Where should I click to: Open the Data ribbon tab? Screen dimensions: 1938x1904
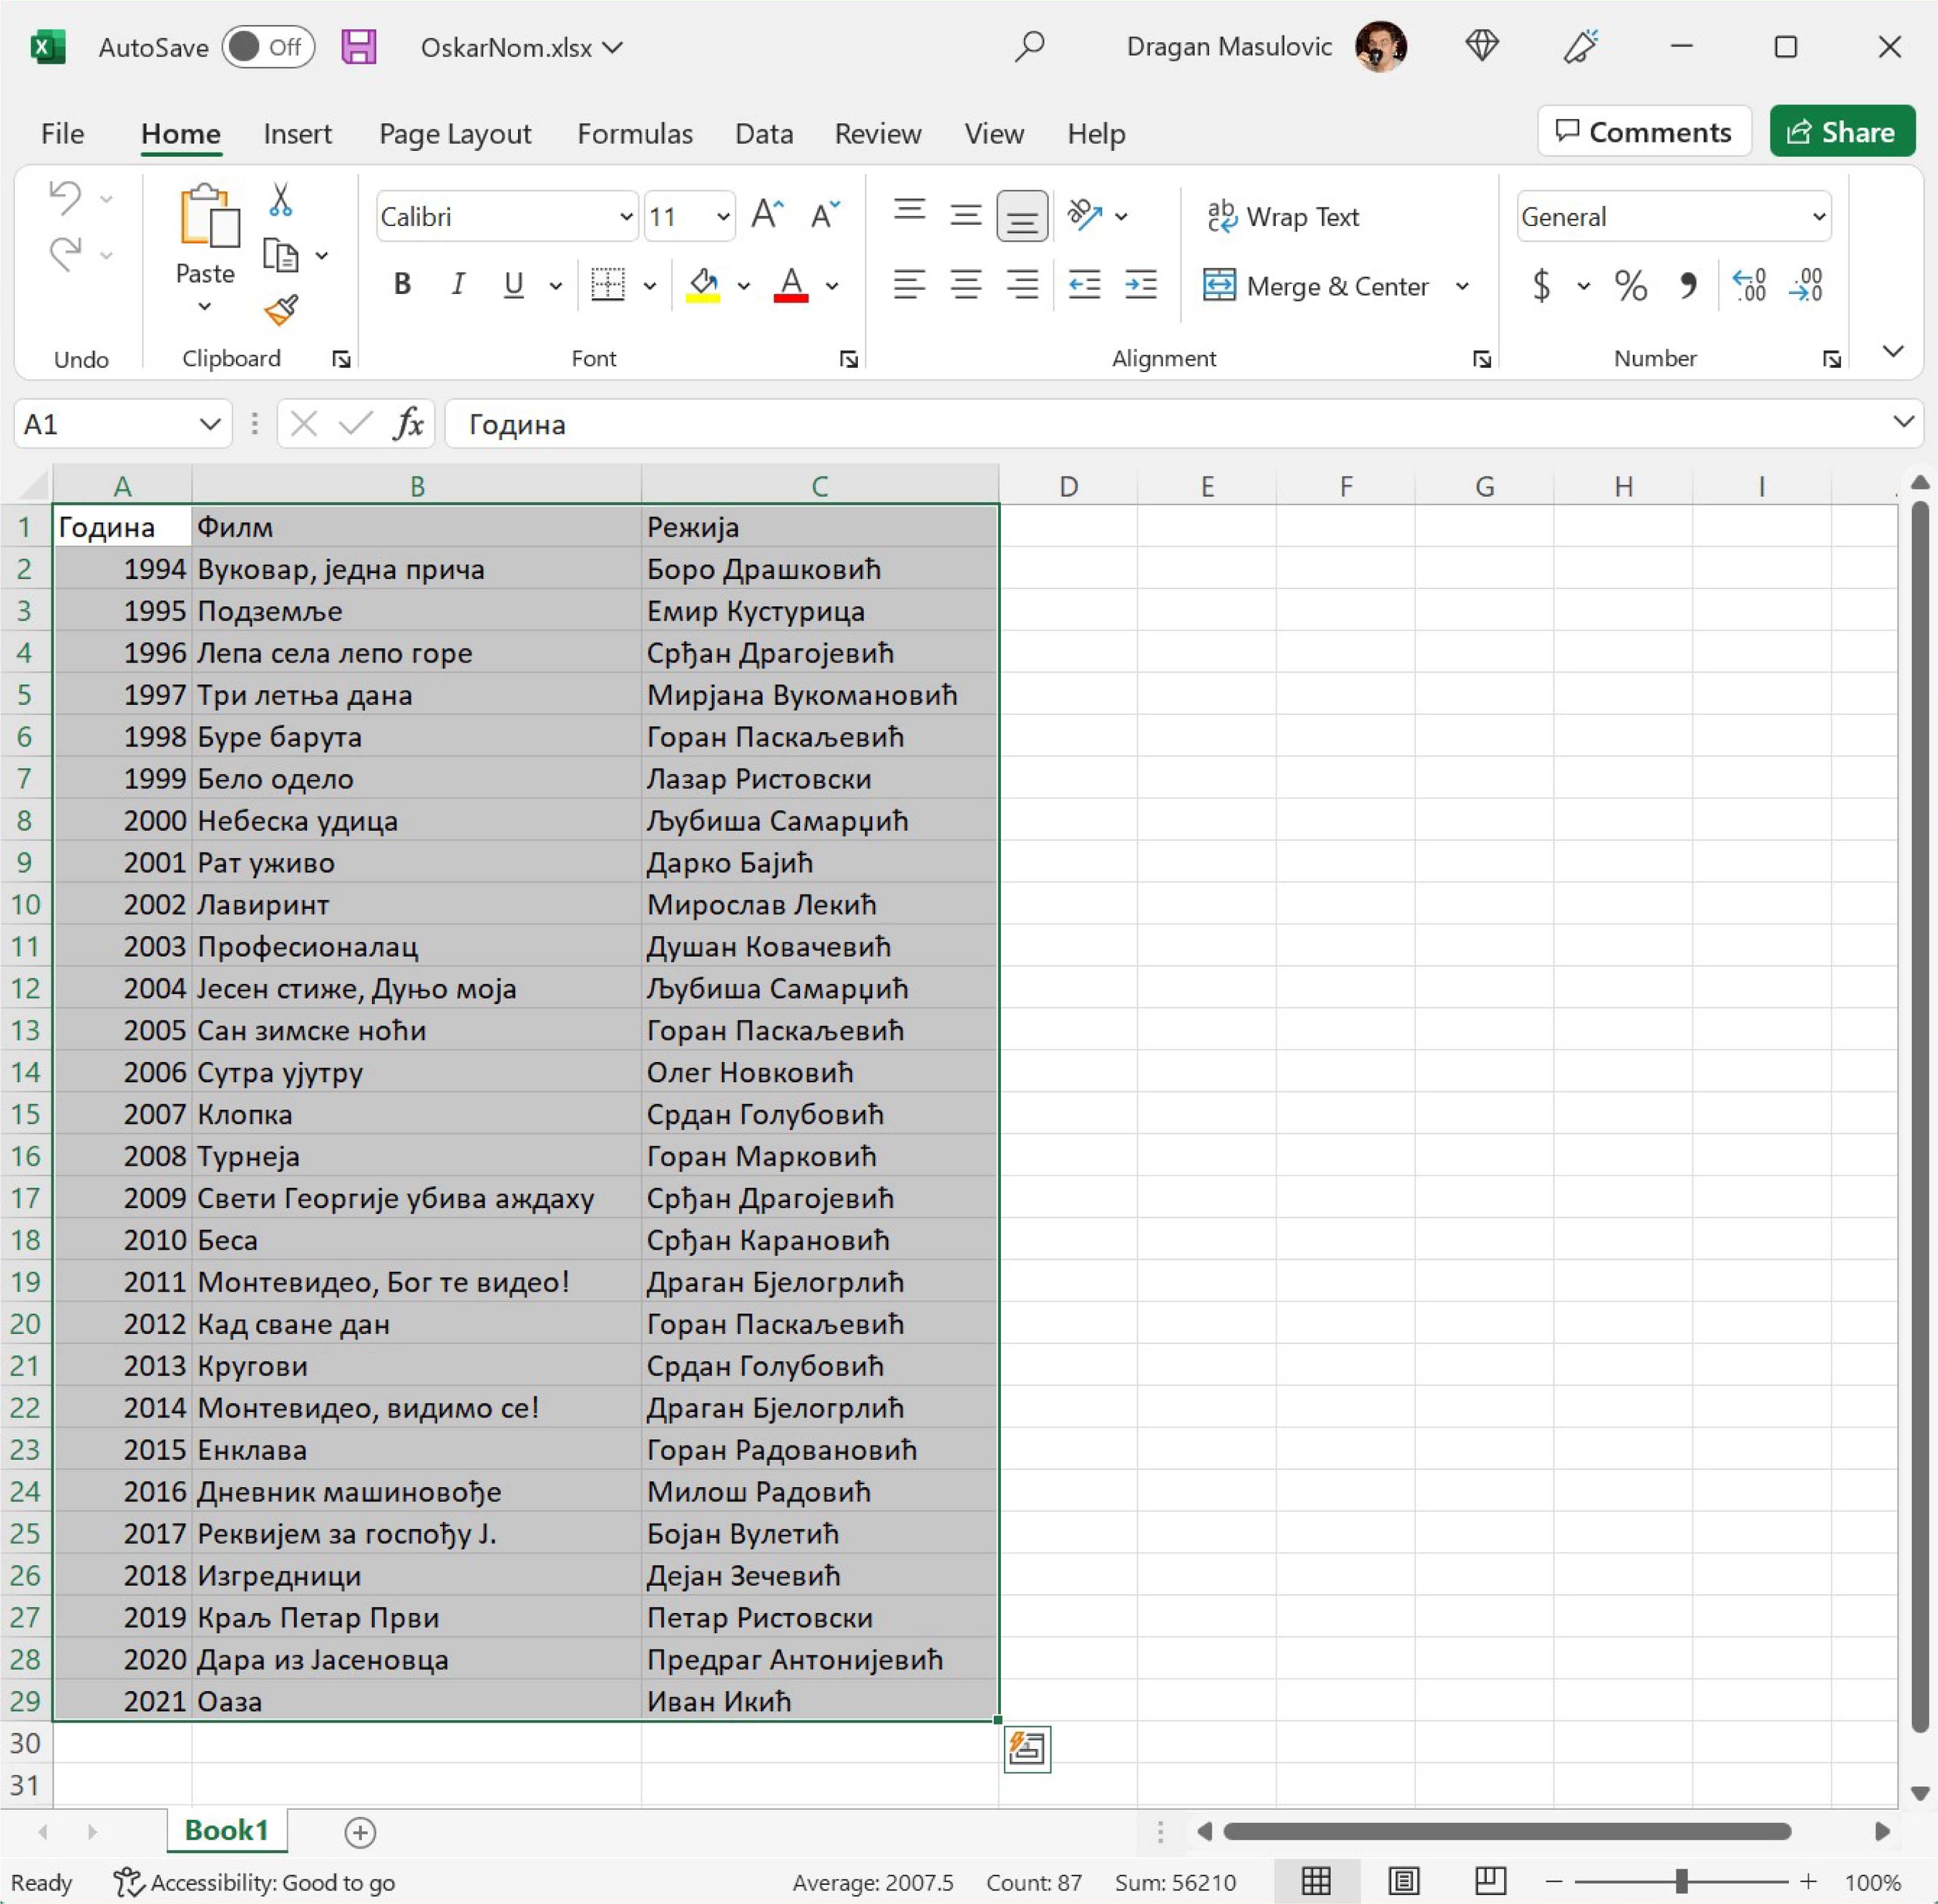point(764,133)
